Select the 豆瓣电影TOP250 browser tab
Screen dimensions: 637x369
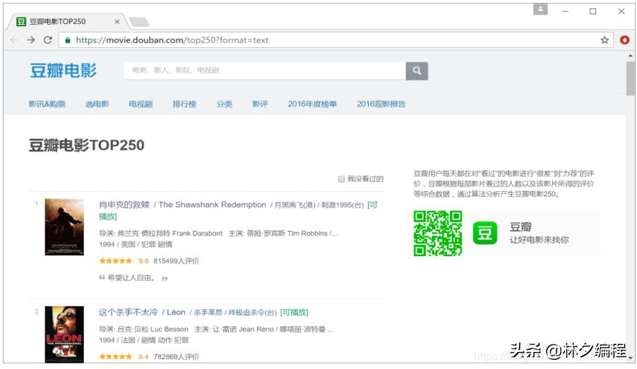[x=67, y=21]
